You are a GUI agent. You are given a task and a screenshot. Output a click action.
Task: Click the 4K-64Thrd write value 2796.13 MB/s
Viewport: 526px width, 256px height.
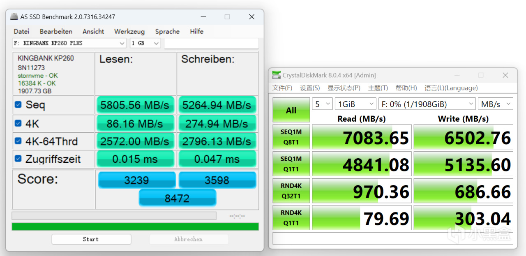tap(217, 141)
